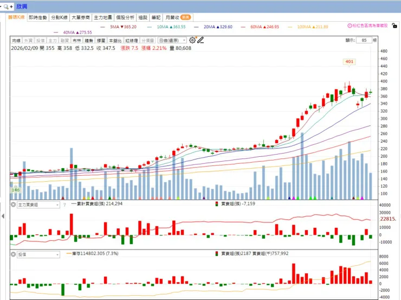This screenshot has width=401, height=300.
Task: Click the 欣興 stock name in the title bar
Action: pos(22,7)
